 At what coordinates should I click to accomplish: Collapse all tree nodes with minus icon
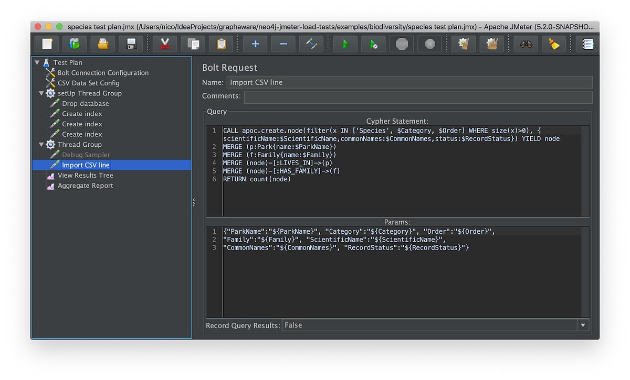coord(283,44)
